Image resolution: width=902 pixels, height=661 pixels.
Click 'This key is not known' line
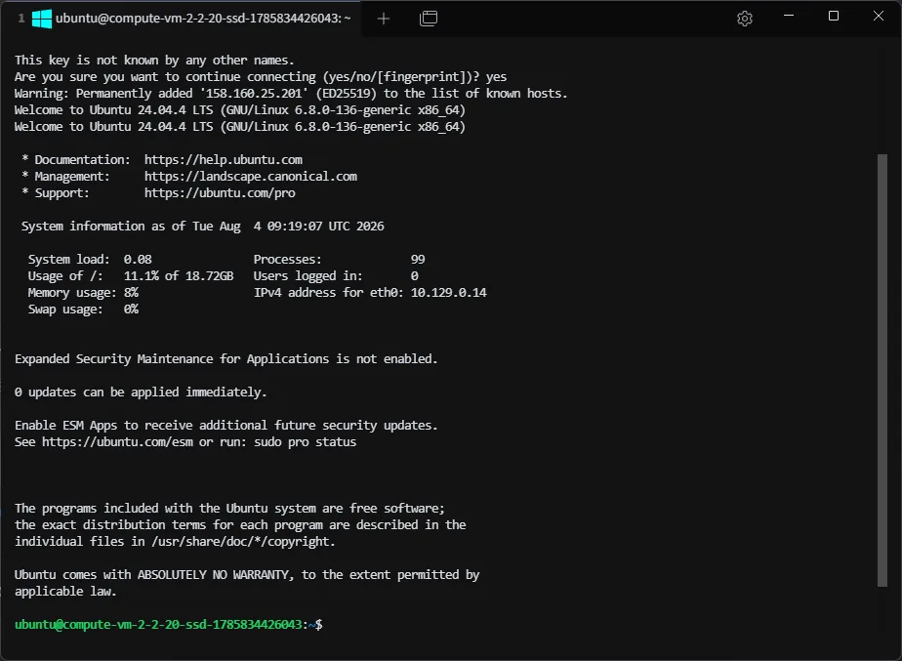click(154, 61)
